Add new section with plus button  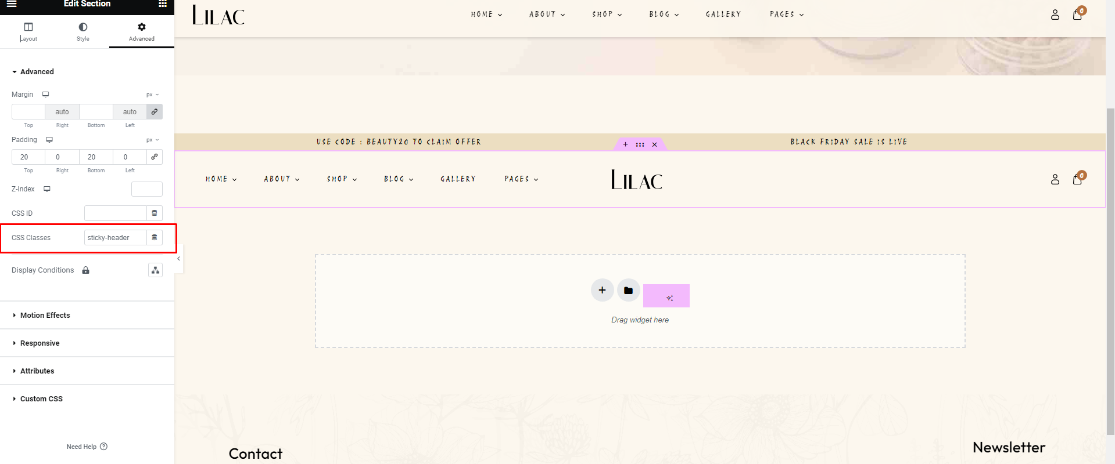[x=603, y=290]
